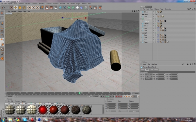
Task: Add a HyperNURBS generator object
Action: [x=69, y=8]
